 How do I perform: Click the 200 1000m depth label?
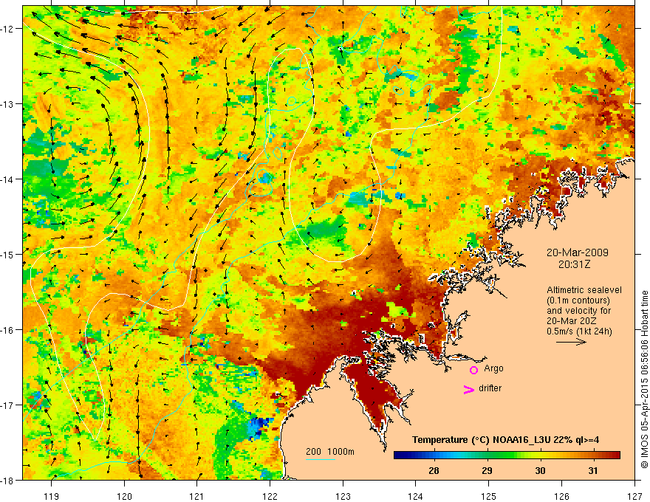[330, 452]
